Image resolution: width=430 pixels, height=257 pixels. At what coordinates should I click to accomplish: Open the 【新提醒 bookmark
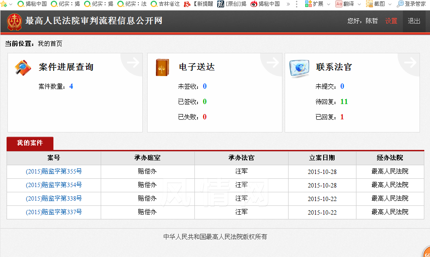tap(198, 4)
